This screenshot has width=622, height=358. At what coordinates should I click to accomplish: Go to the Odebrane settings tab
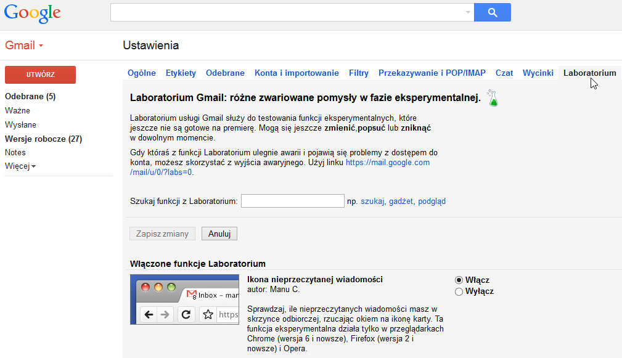[226, 73]
